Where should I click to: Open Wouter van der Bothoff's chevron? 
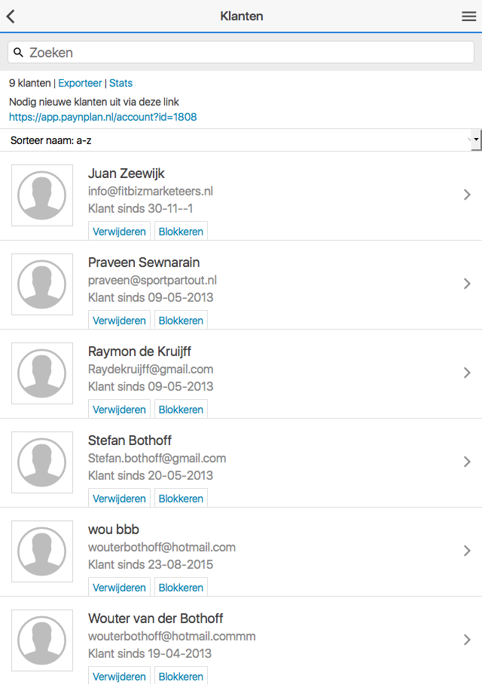pos(467,640)
